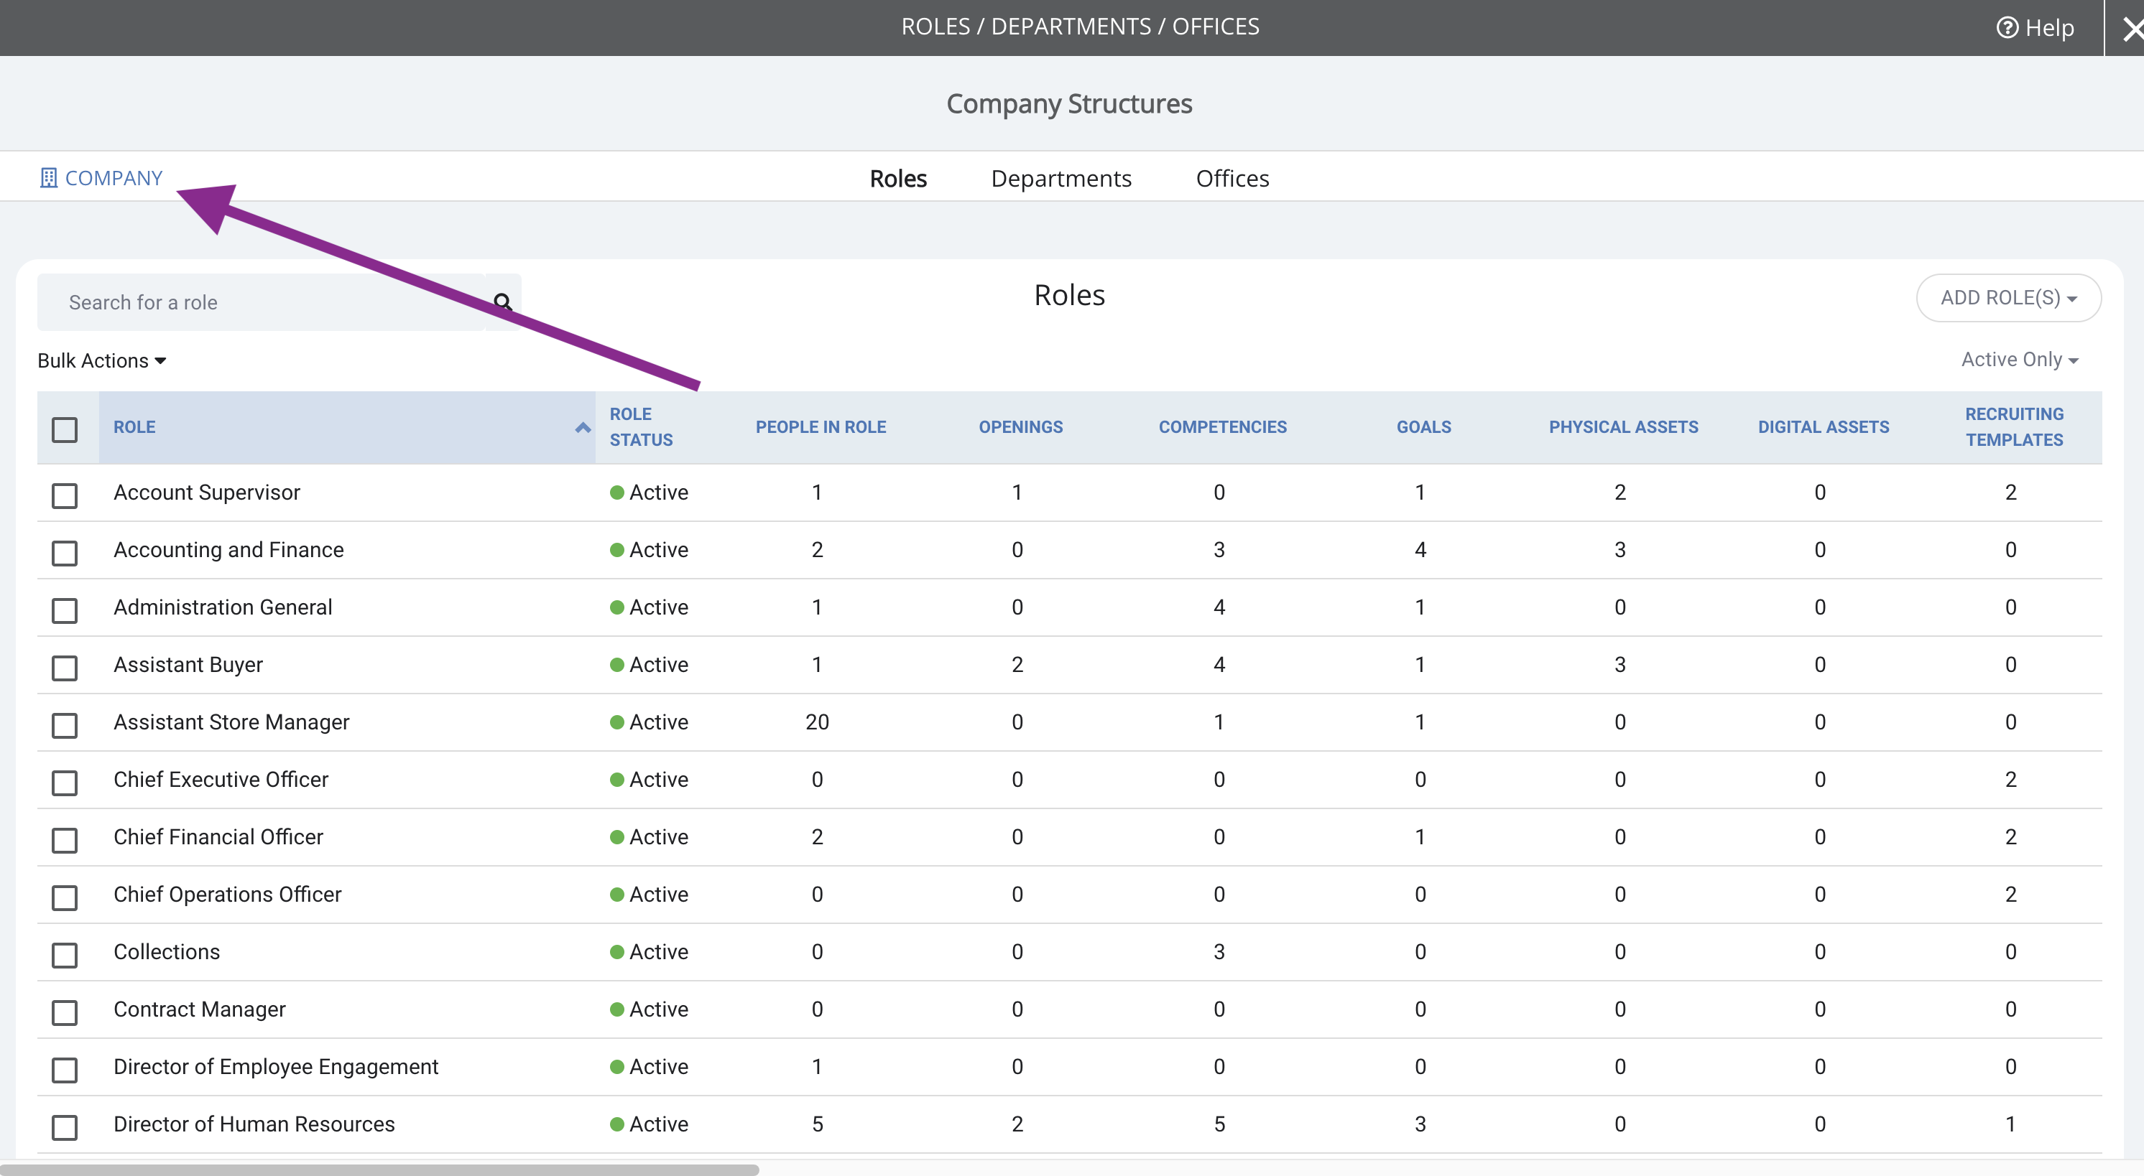Open the Chief Financial Officer role
The image size is (2144, 1176).
tap(218, 836)
